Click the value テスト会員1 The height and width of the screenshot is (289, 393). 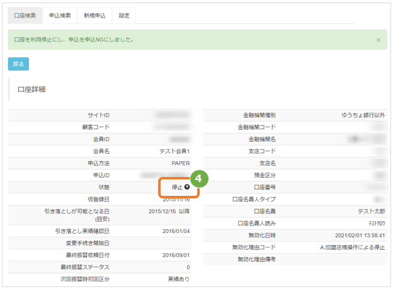(174, 151)
